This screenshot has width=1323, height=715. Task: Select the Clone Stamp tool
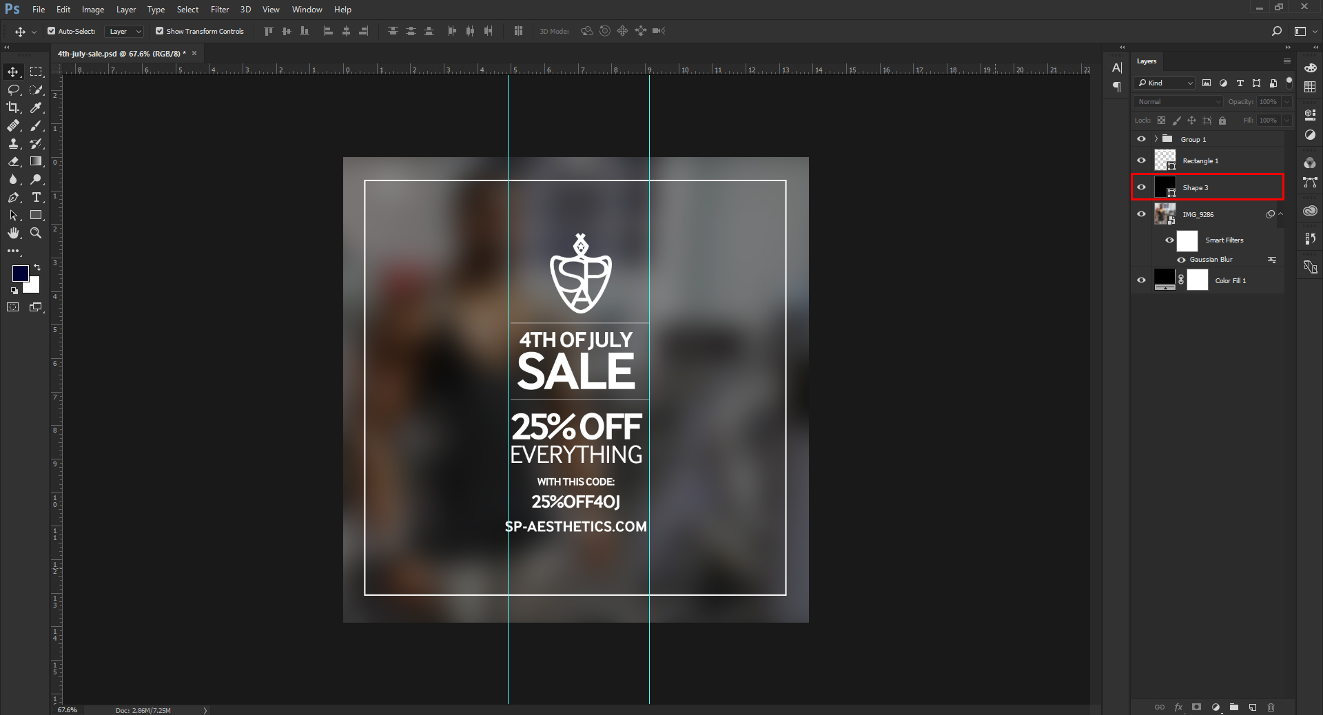point(13,143)
